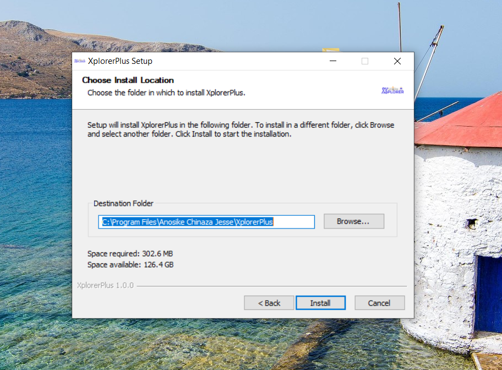The width and height of the screenshot is (502, 370).
Task: Click inside the Destination Folder path field
Action: pos(206,222)
